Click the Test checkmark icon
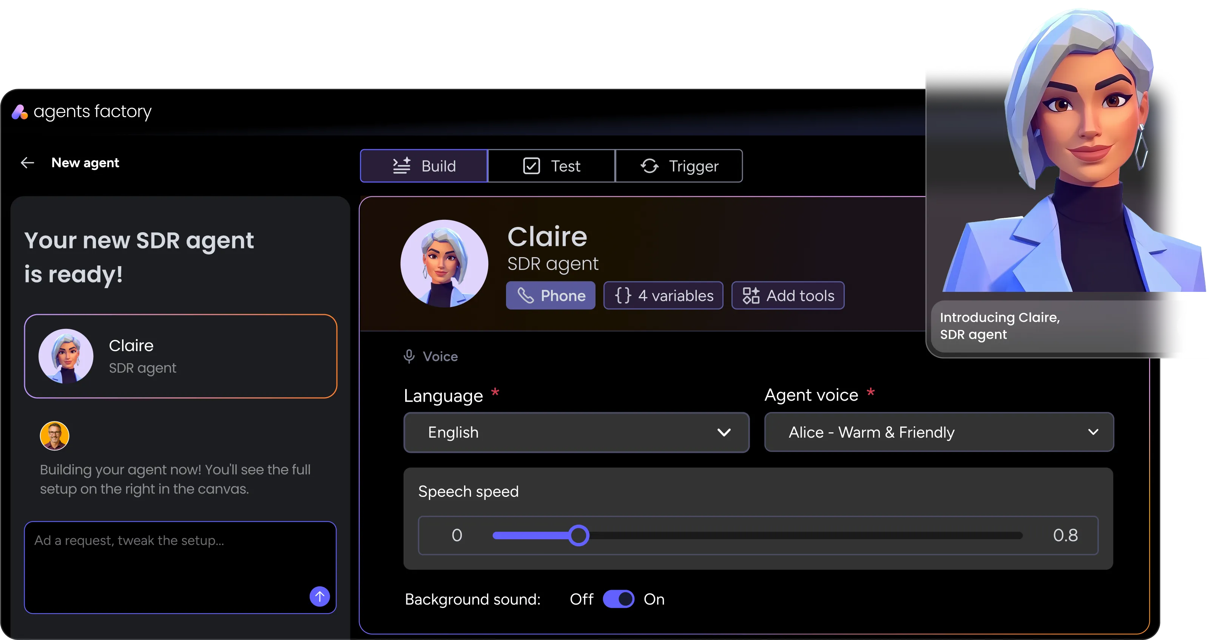Image resolution: width=1225 pixels, height=640 pixels. pos(531,166)
